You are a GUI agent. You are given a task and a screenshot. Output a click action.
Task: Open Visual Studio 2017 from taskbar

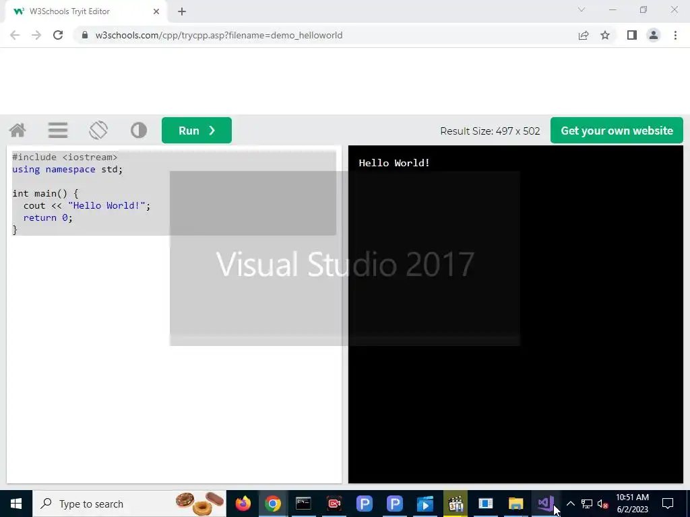coord(546,504)
